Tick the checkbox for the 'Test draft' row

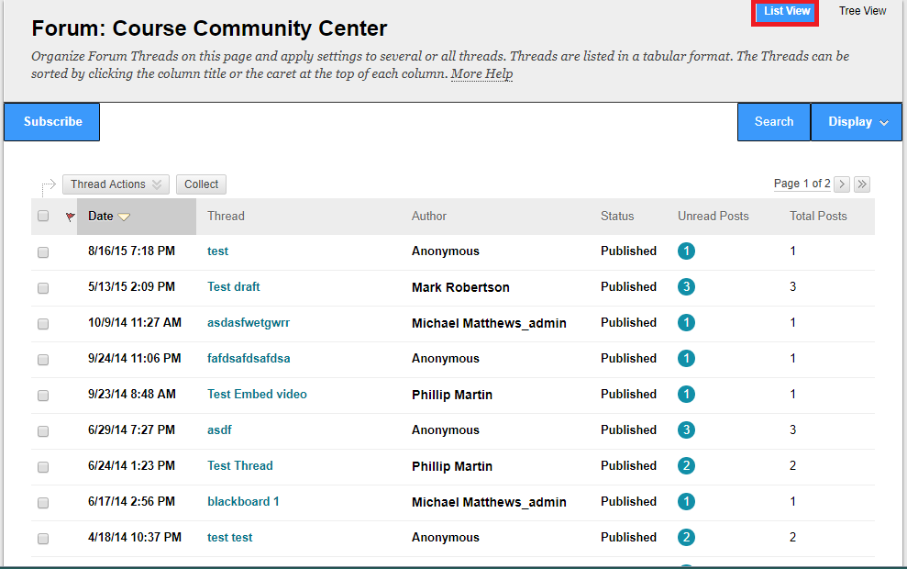(42, 287)
